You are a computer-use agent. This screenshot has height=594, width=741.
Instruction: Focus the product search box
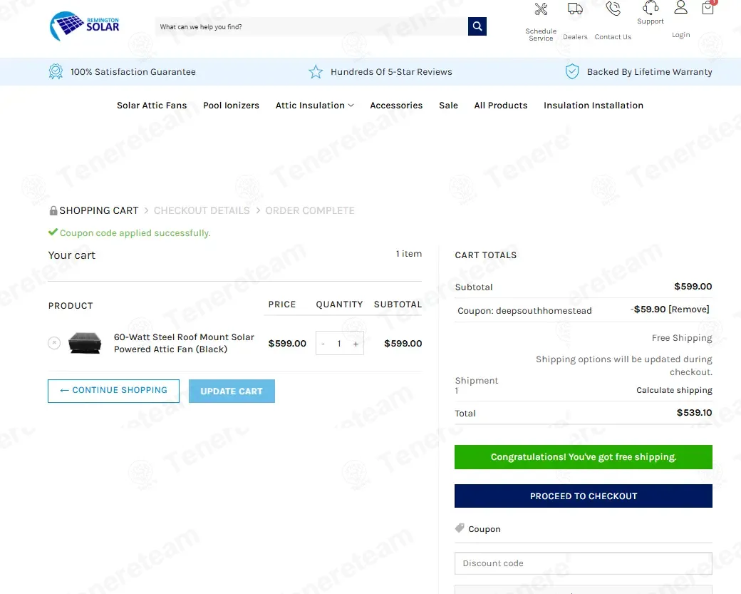pos(311,26)
